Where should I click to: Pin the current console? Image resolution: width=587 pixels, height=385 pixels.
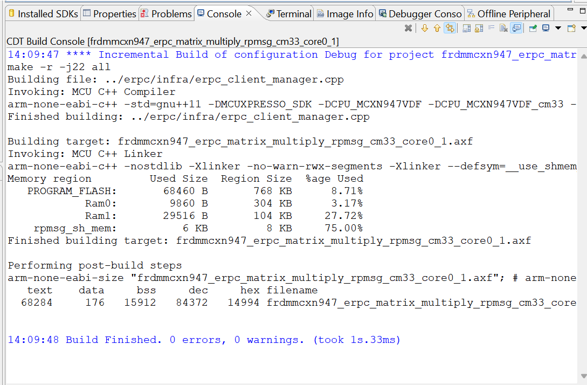click(533, 28)
